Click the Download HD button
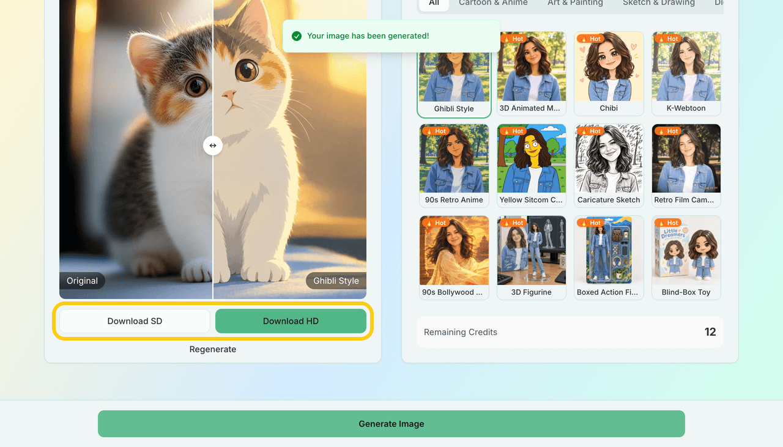 [291, 321]
